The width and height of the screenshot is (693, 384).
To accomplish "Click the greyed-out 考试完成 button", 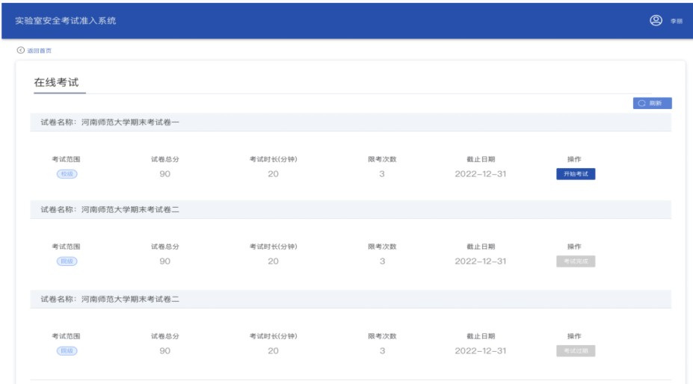I will [576, 261].
